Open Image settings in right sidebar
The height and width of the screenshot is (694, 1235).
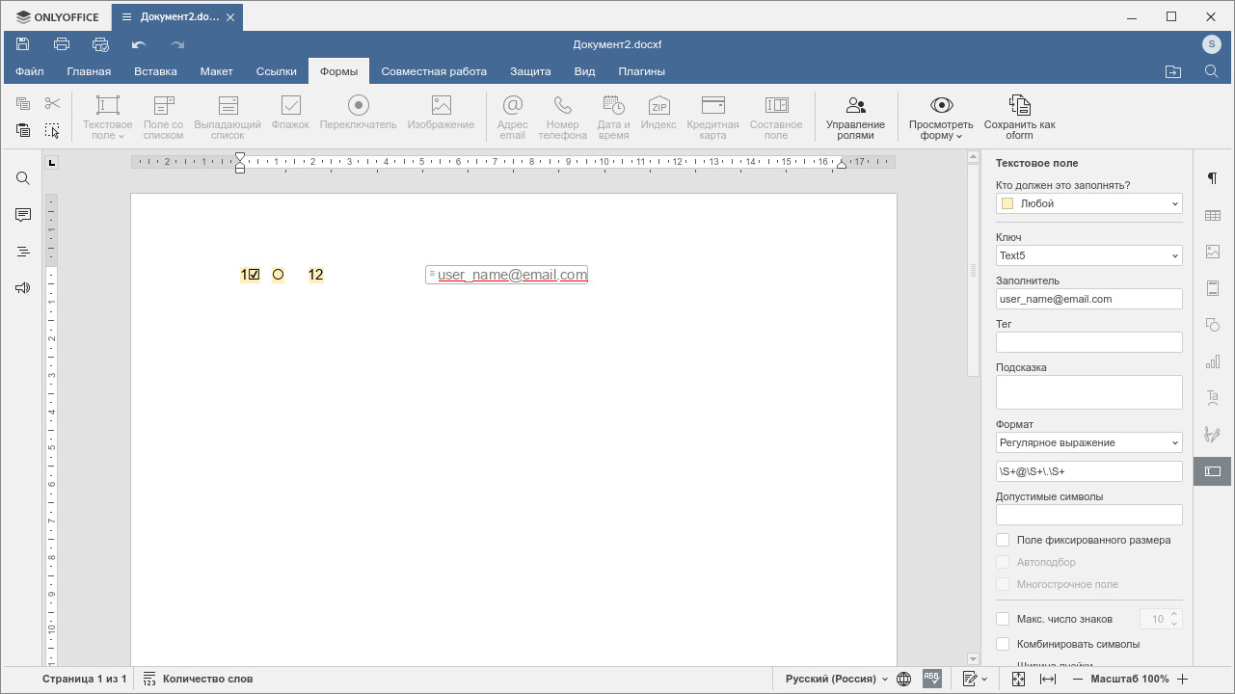pos(1213,252)
